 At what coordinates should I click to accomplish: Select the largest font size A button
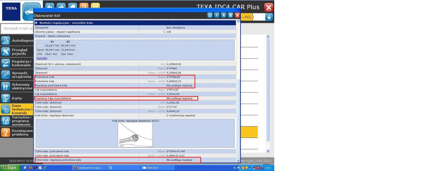click(x=231, y=16)
